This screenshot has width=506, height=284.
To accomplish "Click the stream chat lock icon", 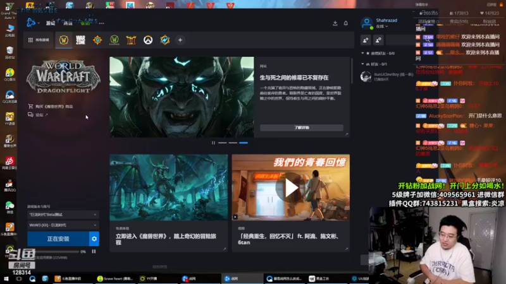I will click(x=500, y=4).
